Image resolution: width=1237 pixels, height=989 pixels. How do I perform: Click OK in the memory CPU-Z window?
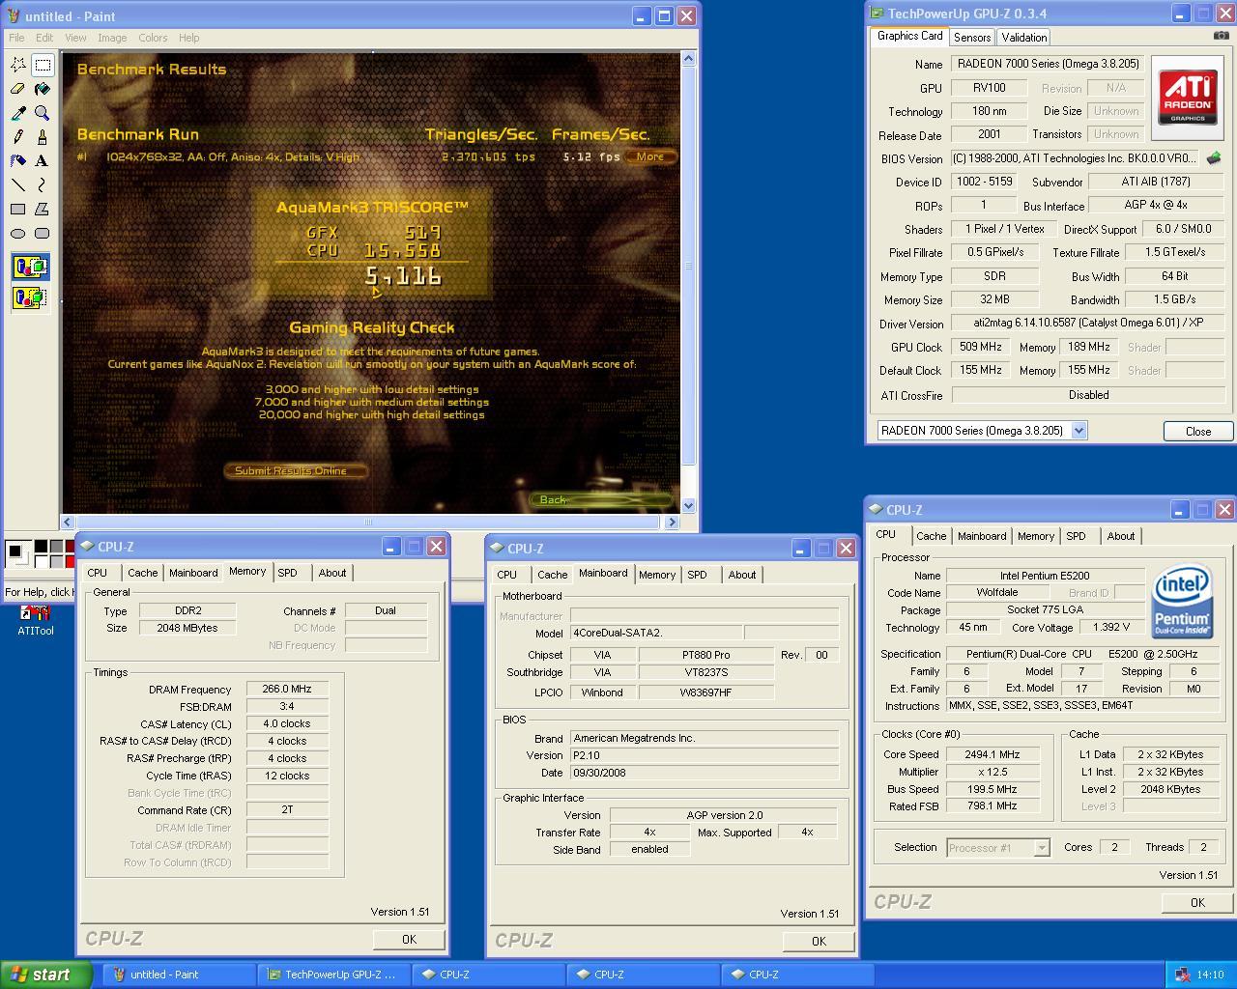pyautogui.click(x=409, y=939)
